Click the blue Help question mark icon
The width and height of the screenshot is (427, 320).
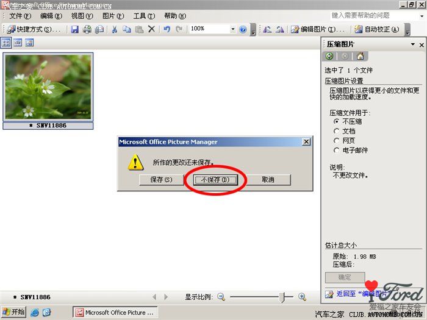(x=243, y=29)
